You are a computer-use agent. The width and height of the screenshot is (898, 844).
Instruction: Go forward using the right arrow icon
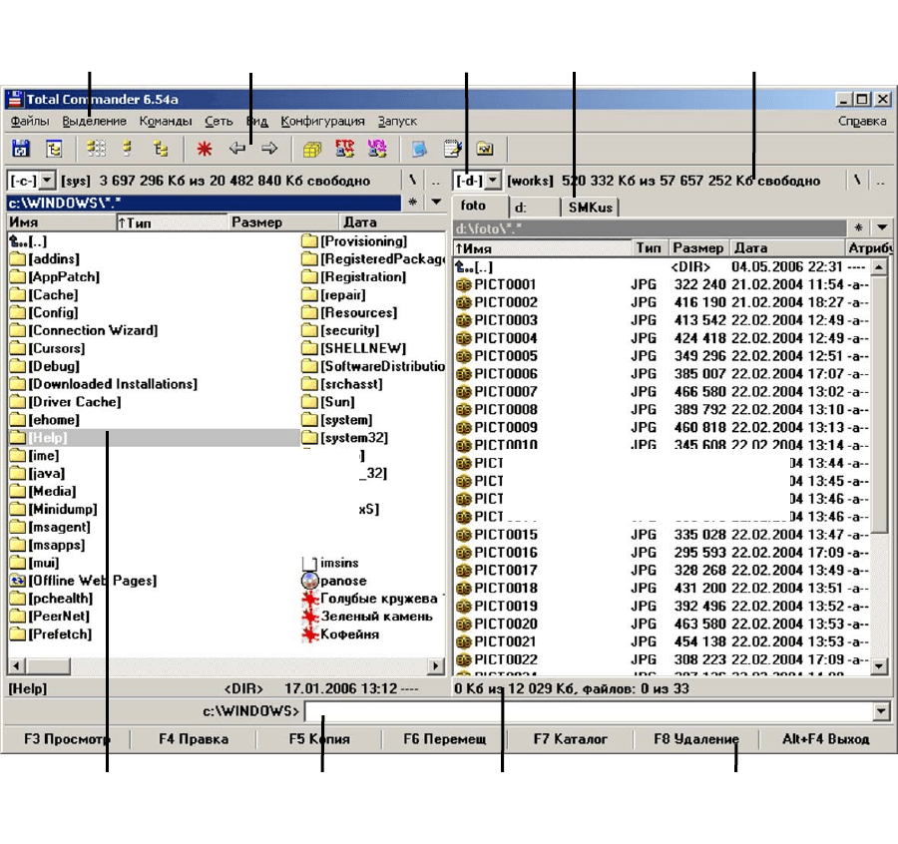pyautogui.click(x=269, y=149)
